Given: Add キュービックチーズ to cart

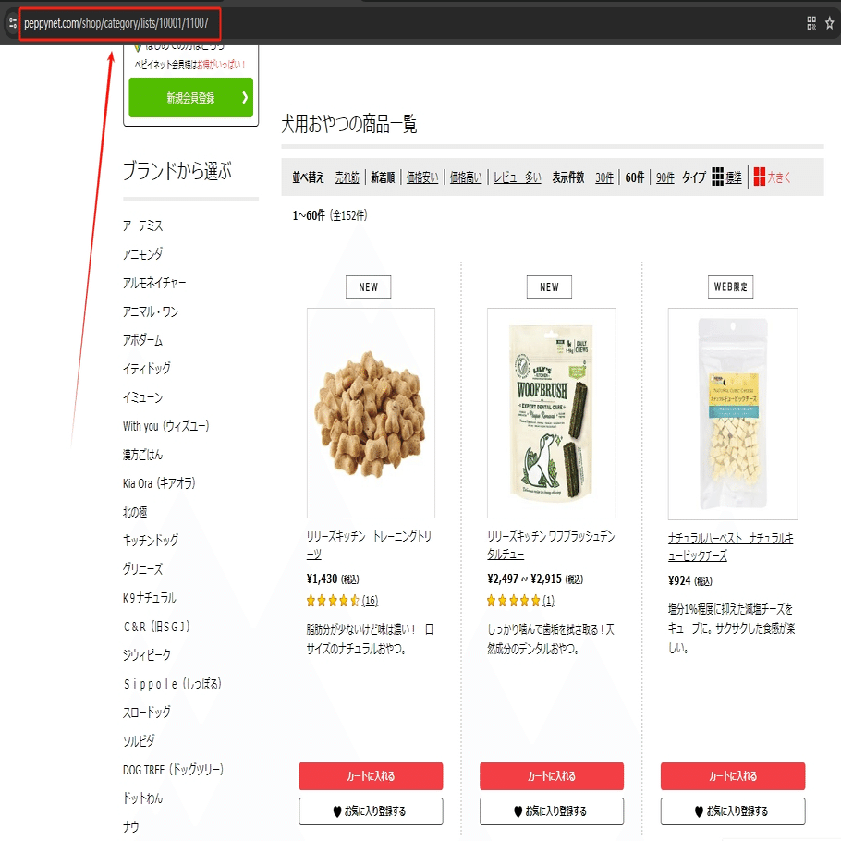Looking at the screenshot, I should point(733,776).
